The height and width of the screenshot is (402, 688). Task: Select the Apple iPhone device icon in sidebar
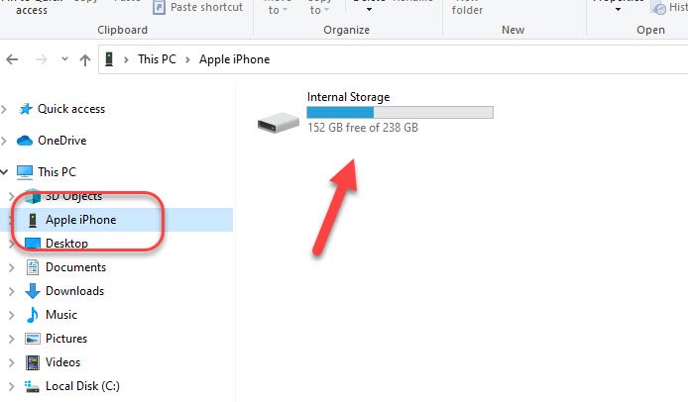33,220
